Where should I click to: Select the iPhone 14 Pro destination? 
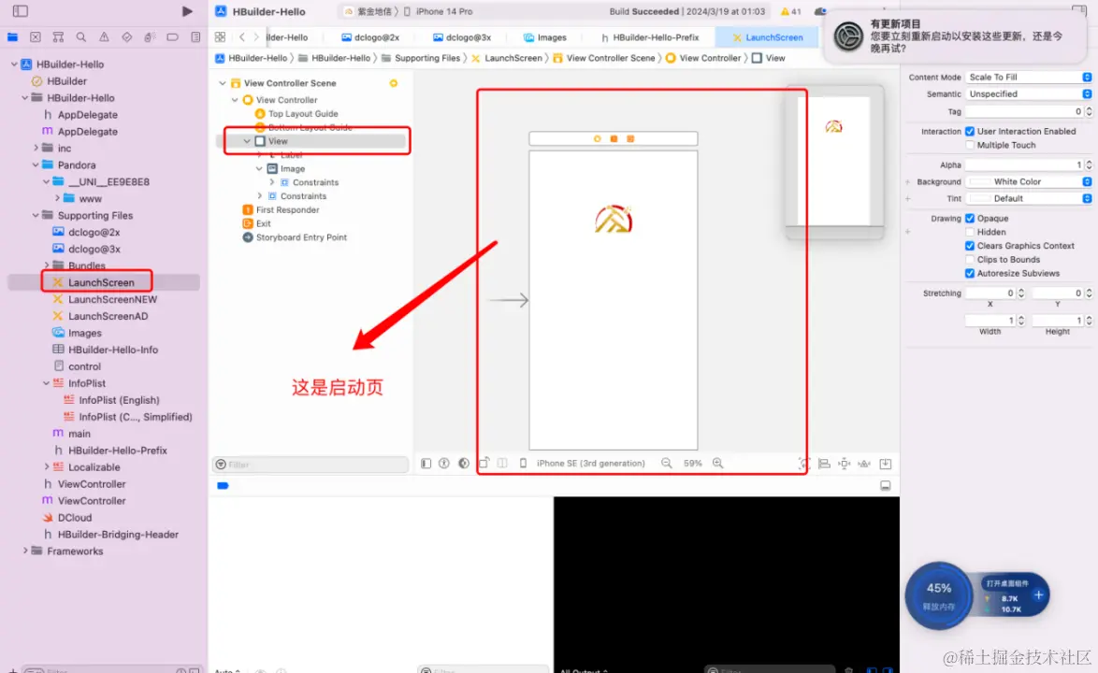click(439, 11)
